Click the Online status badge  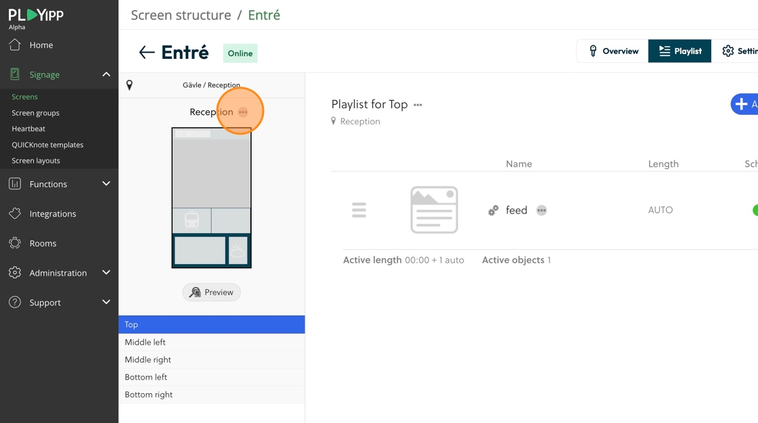240,53
